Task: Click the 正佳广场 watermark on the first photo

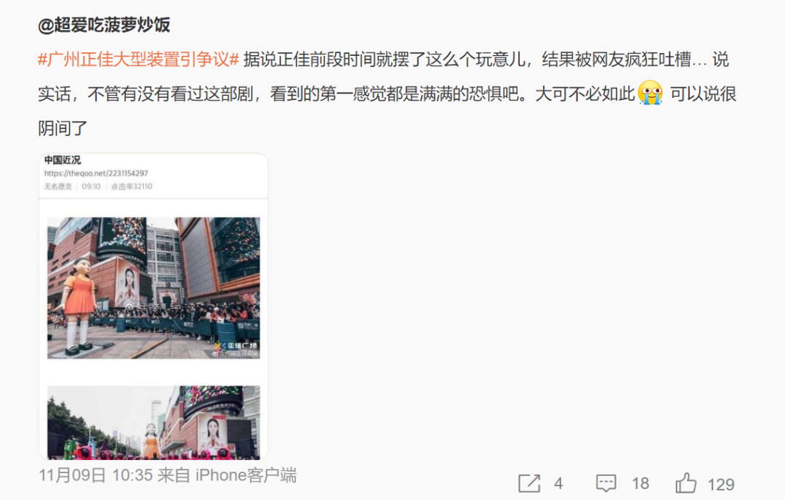Action: (x=235, y=345)
